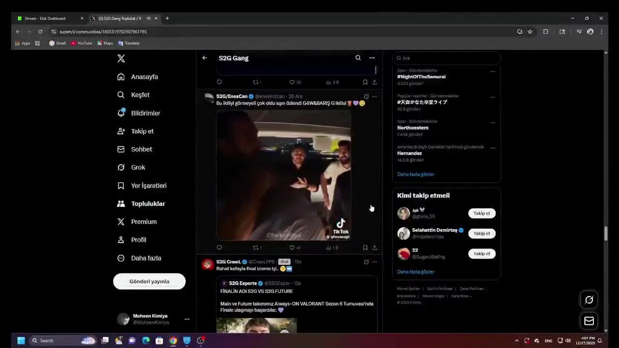Repost S2G/EnesCan post
Screen dimensions: 619x348
[x=257, y=247]
